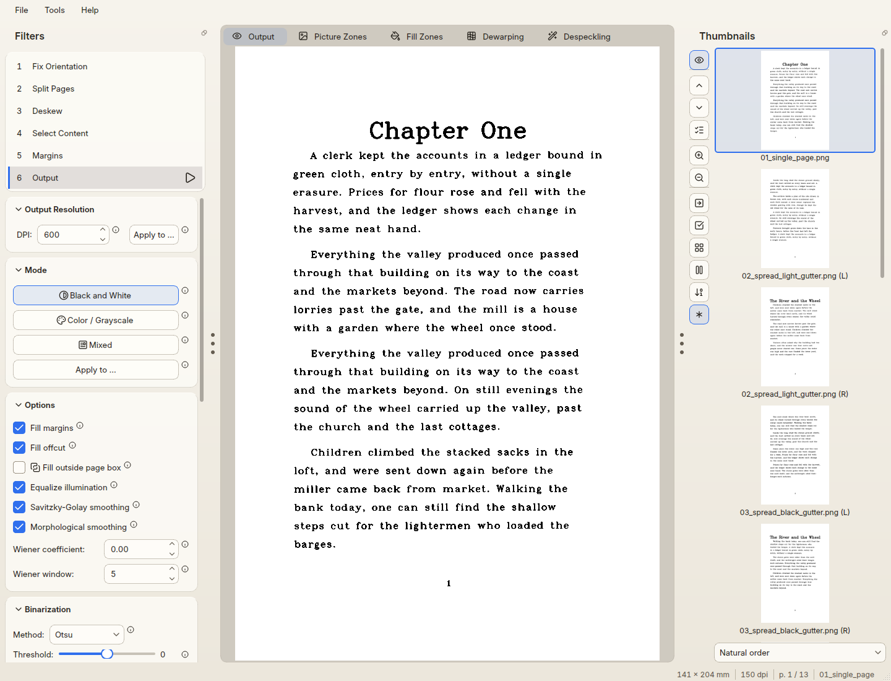This screenshot has width=891, height=681.
Task: Select Mixed mode button
Action: (x=96, y=345)
